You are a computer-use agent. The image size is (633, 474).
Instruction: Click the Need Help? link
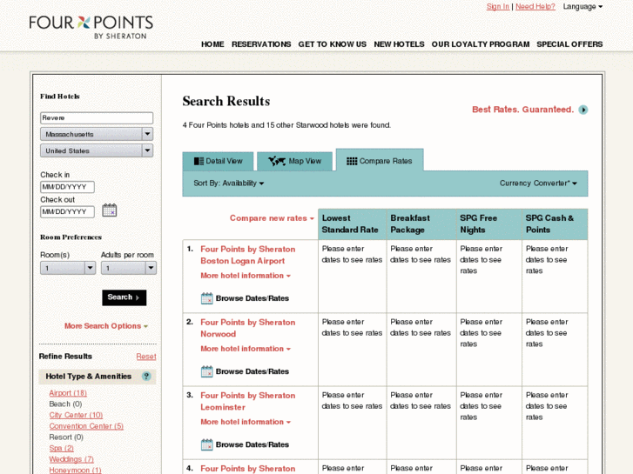coord(535,6)
